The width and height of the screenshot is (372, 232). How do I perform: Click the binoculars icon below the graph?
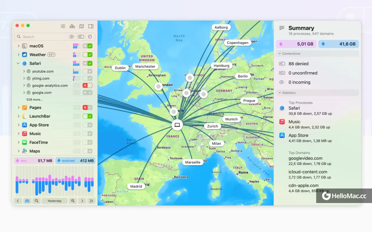(27, 201)
